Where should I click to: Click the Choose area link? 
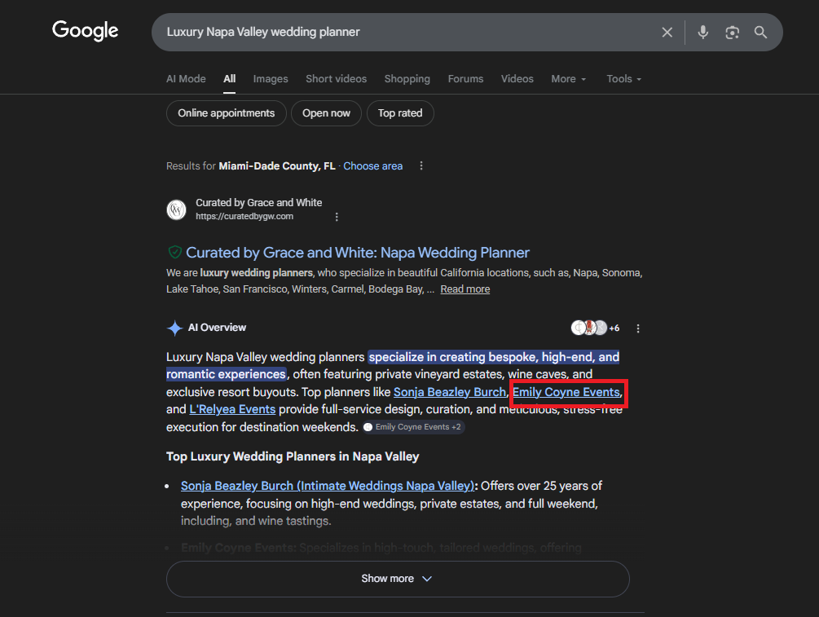tap(373, 166)
